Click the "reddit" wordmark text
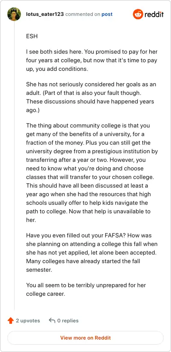Image resolution: width=171 pixels, height=352 pixels. coord(154,14)
